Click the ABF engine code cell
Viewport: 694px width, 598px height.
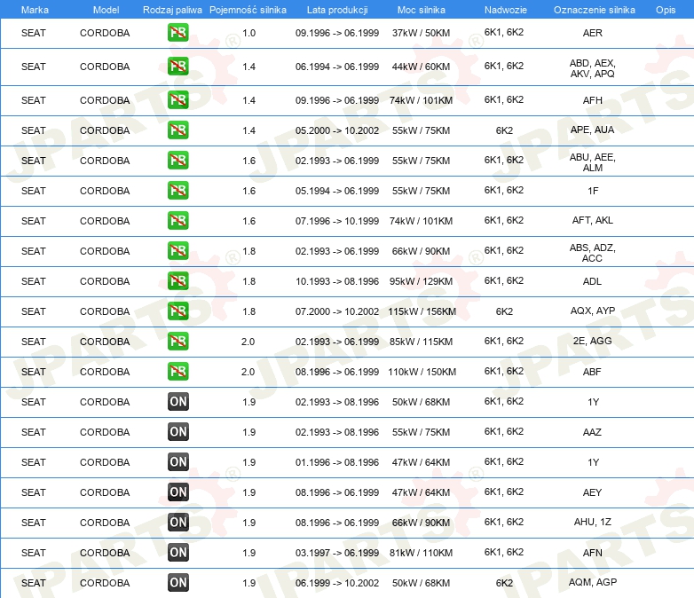tap(593, 372)
